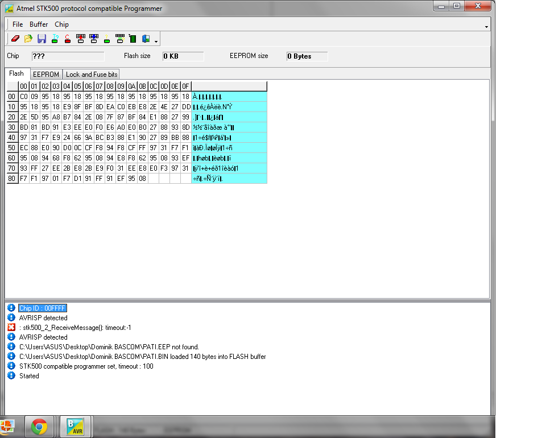Screen dimensions: 546x438
Task: Click the green chip auto-program icon
Action: pyautogui.click(x=133, y=38)
